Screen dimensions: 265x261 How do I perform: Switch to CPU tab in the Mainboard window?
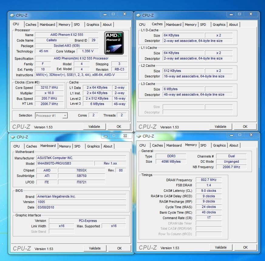(16, 146)
